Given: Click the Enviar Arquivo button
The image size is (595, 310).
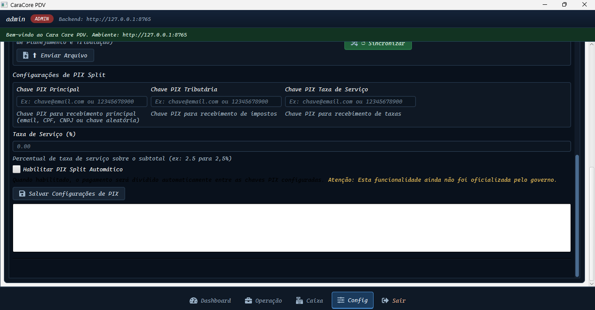Looking at the screenshot, I should click(x=55, y=56).
